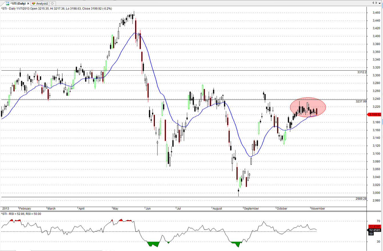This screenshot has height=251, width=383.
Task: Click the Analysis1 tab icon
Action: coord(34,3)
